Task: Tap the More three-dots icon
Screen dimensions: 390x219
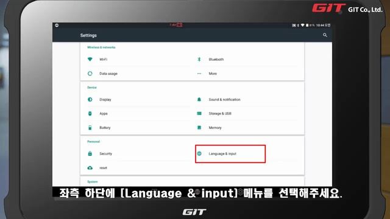Action: click(x=199, y=74)
